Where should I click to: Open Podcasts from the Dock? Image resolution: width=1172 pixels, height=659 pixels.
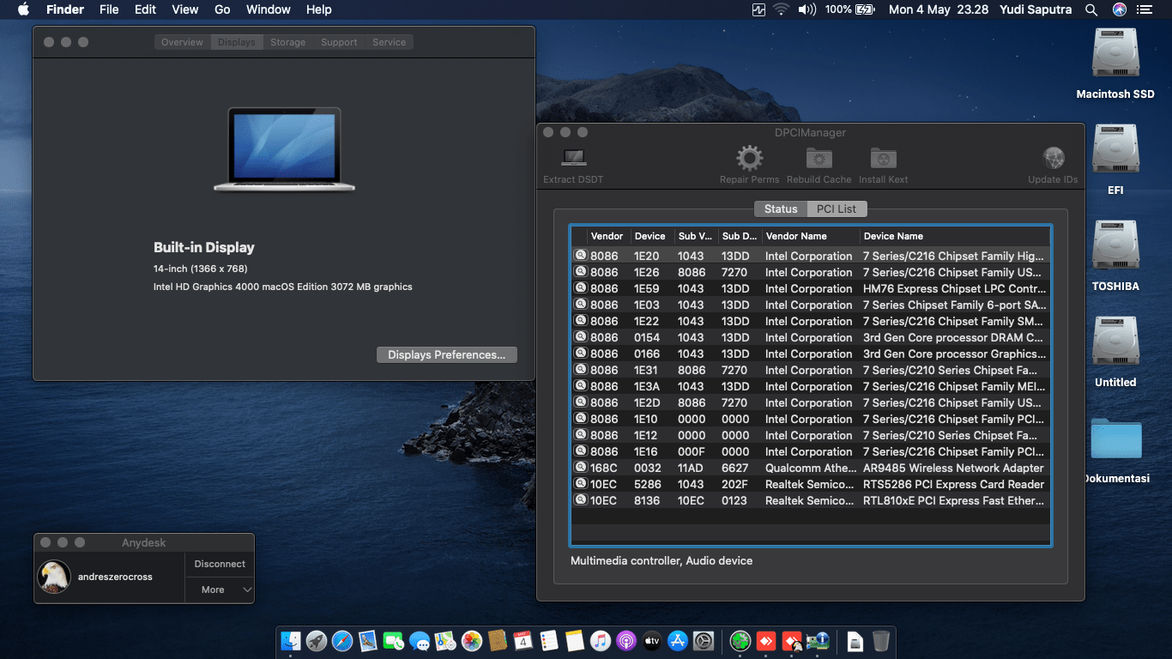pos(625,640)
